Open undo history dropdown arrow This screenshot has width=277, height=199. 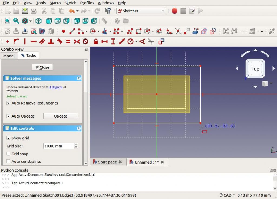point(77,11)
